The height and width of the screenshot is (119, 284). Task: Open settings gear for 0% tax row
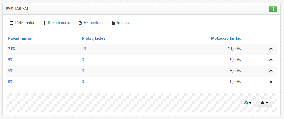(271, 82)
